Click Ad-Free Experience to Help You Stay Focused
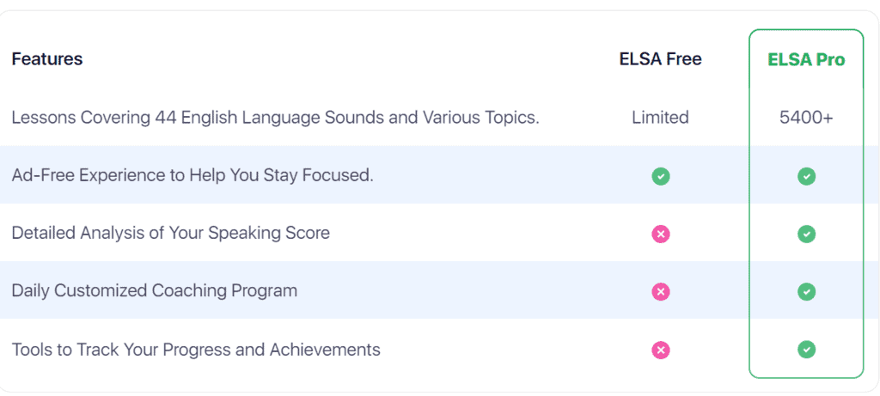This screenshot has width=880, height=396. 192,175
